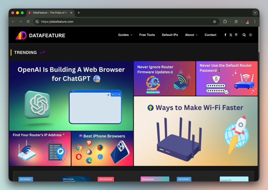Close the DataFeature browser tab
The height and width of the screenshot is (190, 268).
[x=71, y=13]
